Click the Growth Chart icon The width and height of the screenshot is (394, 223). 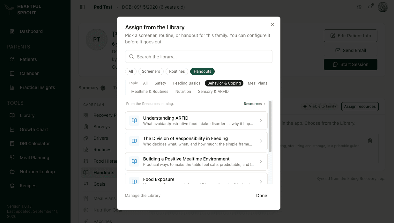[x=12, y=130]
